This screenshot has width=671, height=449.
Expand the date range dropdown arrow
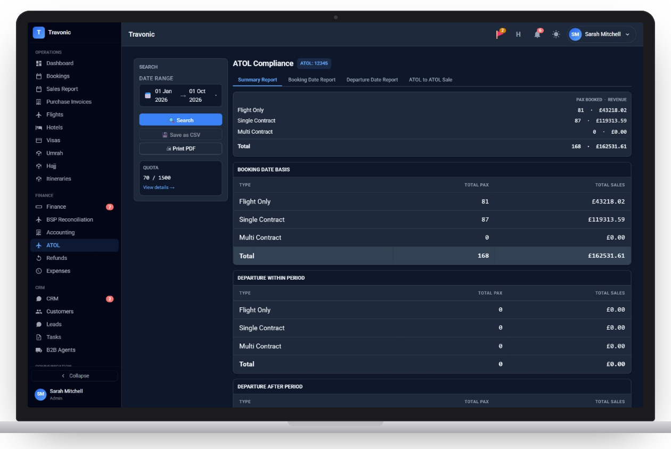tap(216, 95)
